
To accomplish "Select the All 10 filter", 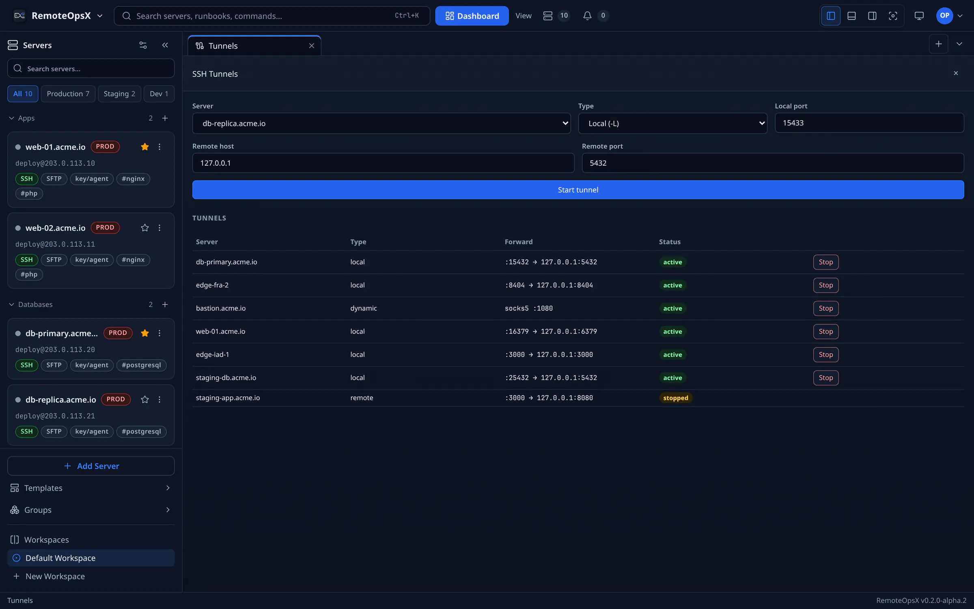I will pyautogui.click(x=23, y=94).
